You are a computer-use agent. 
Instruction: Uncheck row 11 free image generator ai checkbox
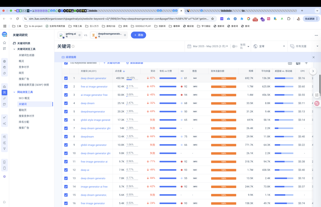[66, 162]
